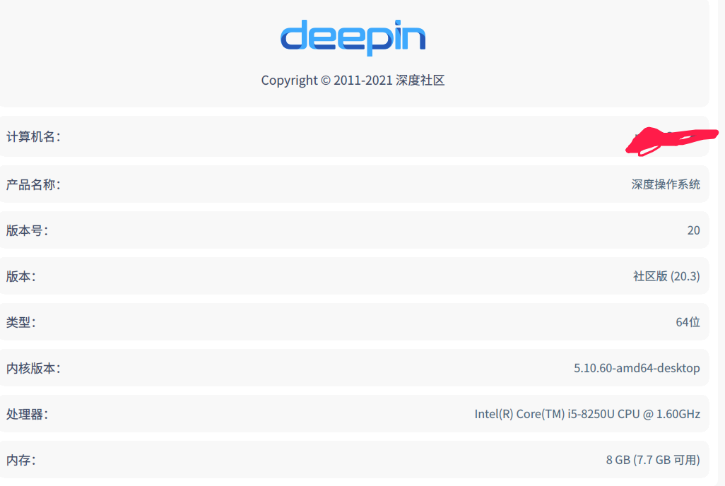Viewport: 725px width, 486px height.
Task: Select the version number value 20
Action: [694, 230]
